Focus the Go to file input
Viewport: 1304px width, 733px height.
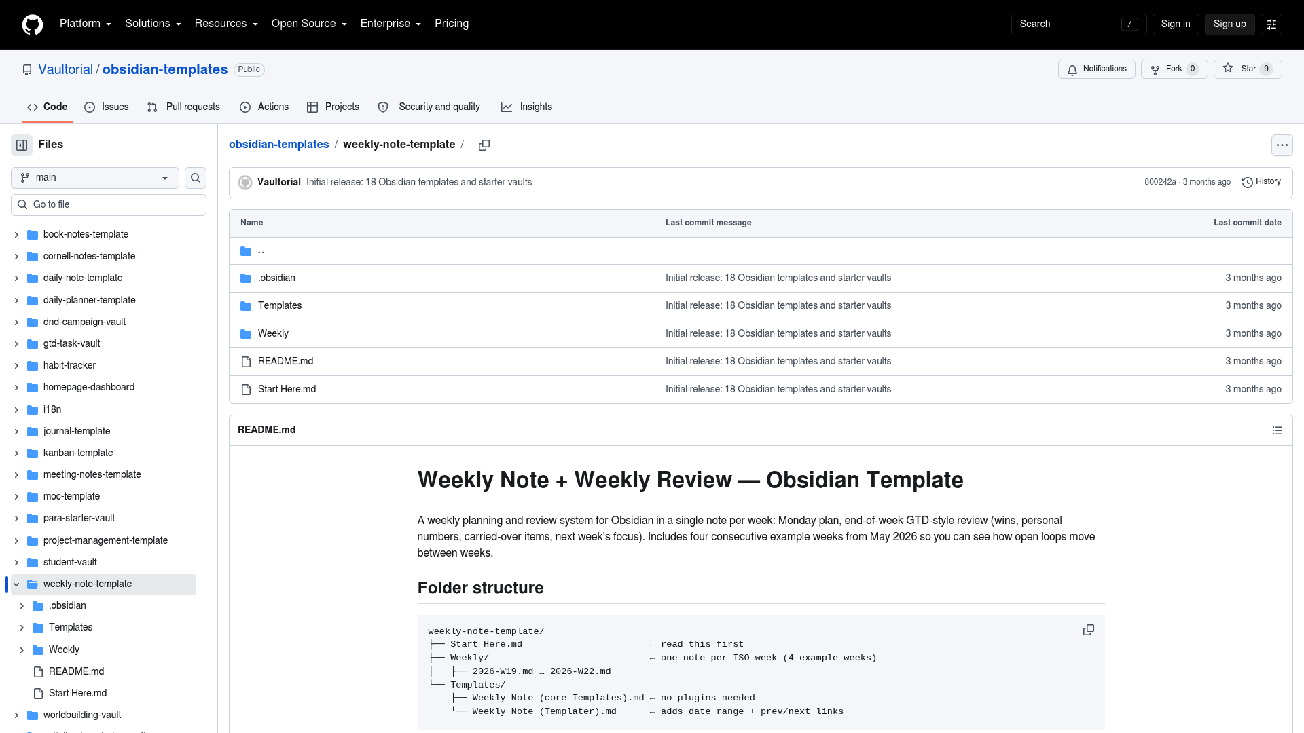tap(109, 205)
